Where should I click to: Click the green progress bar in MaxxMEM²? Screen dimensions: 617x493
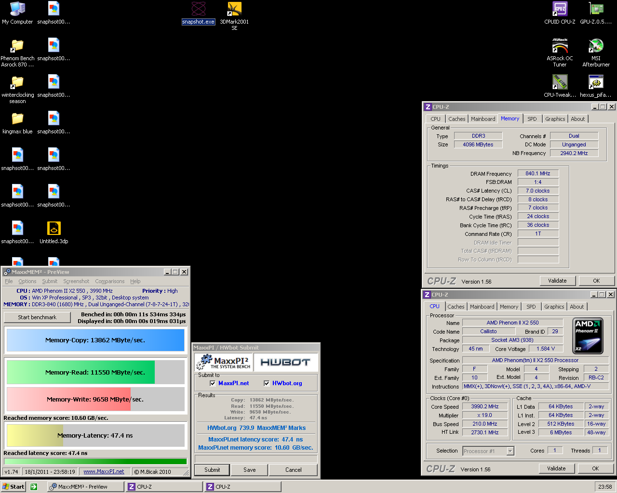tap(95, 462)
